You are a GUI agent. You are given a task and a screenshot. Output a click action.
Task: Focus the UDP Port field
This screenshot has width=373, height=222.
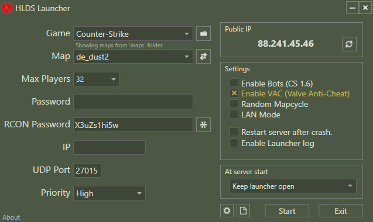[x=87, y=170]
